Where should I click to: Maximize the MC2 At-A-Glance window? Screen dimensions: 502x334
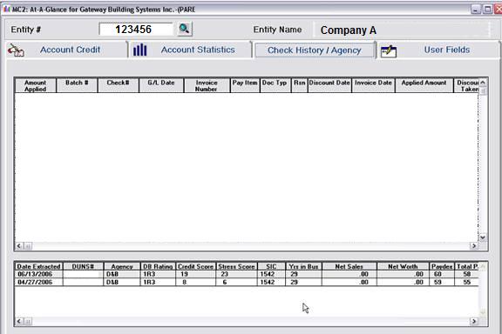point(487,10)
